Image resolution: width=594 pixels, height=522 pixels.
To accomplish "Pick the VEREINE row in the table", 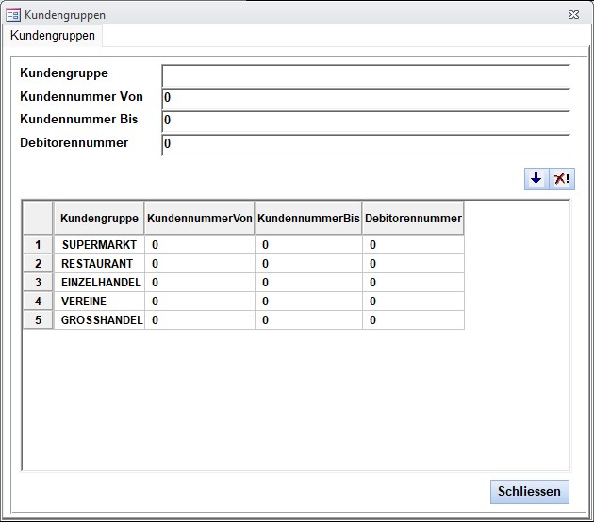I will pos(84,302).
